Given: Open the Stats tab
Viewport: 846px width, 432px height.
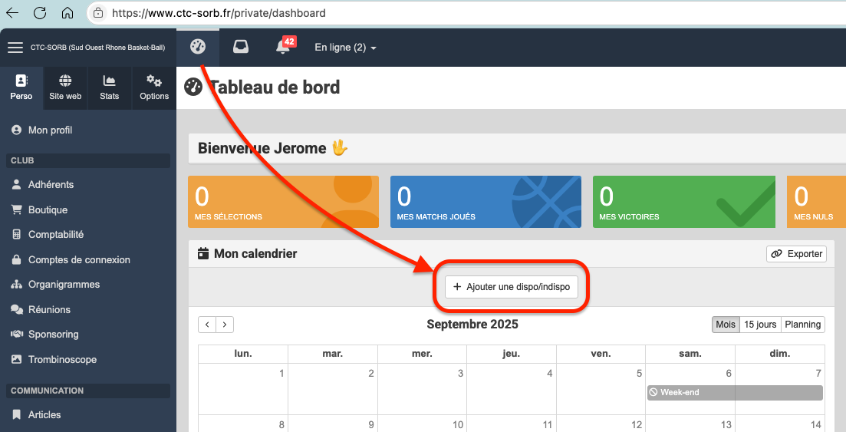Looking at the screenshot, I should (x=110, y=87).
